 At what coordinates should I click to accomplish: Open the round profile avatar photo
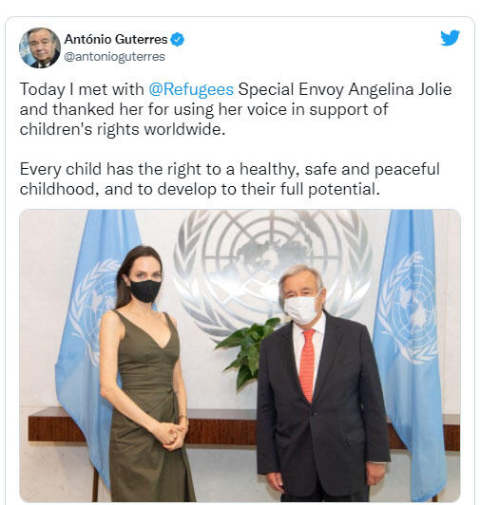coord(40,47)
